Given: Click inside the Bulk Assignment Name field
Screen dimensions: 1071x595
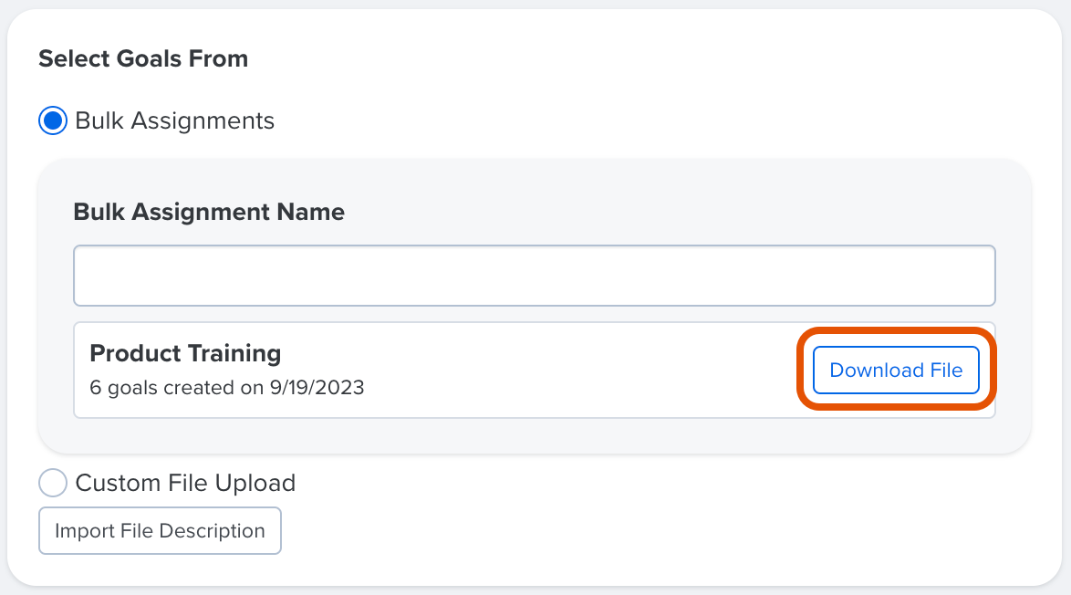Looking at the screenshot, I should (x=534, y=275).
